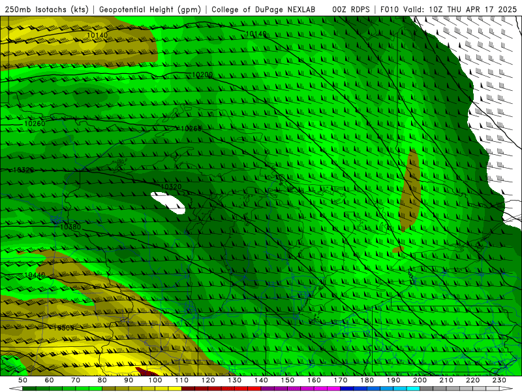522x392 pixels.
Task: Click the 'Geopotential Height (gpm)' header text
Action: pyautogui.click(x=150, y=10)
